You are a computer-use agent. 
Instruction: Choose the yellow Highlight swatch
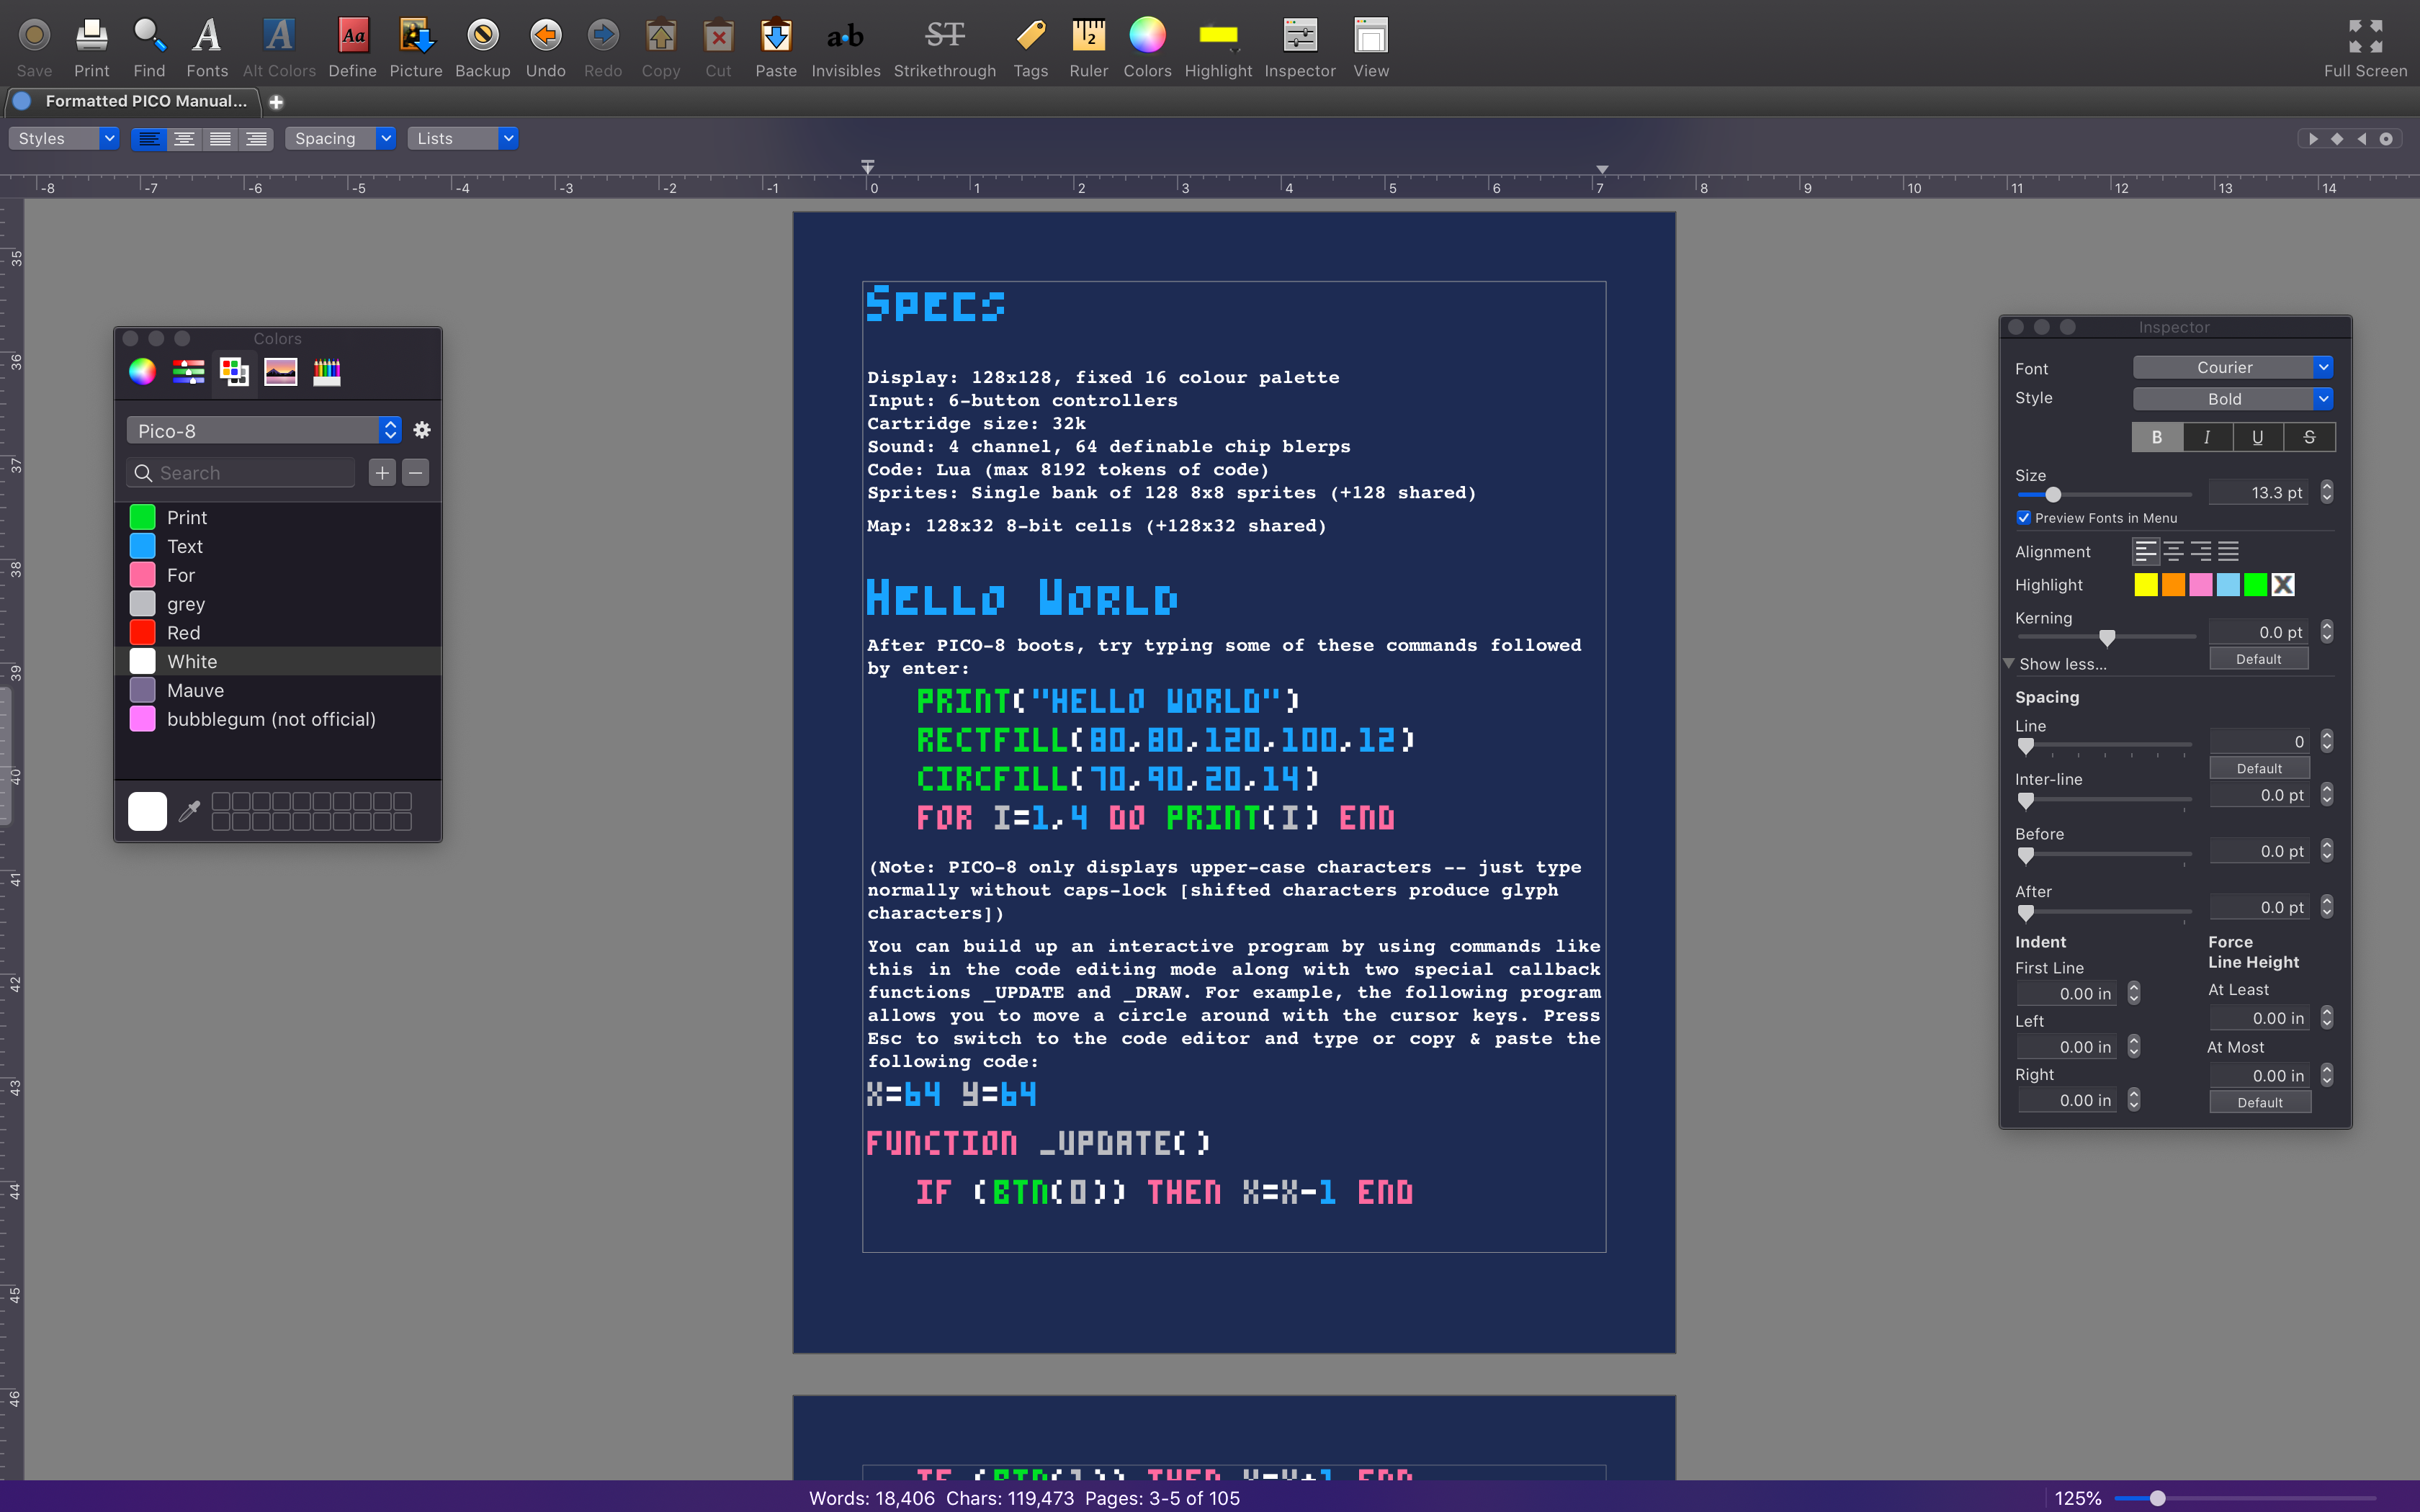(2146, 585)
